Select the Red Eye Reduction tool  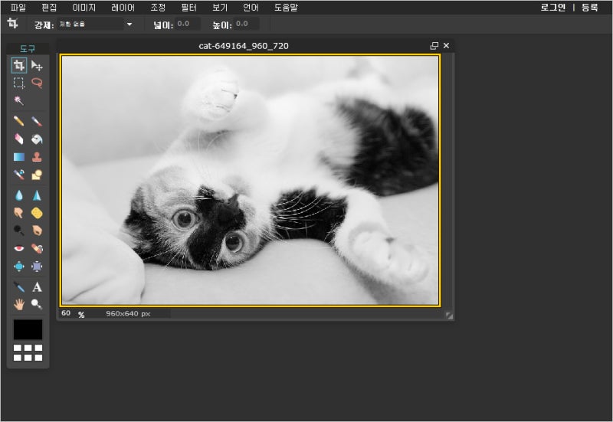point(18,248)
